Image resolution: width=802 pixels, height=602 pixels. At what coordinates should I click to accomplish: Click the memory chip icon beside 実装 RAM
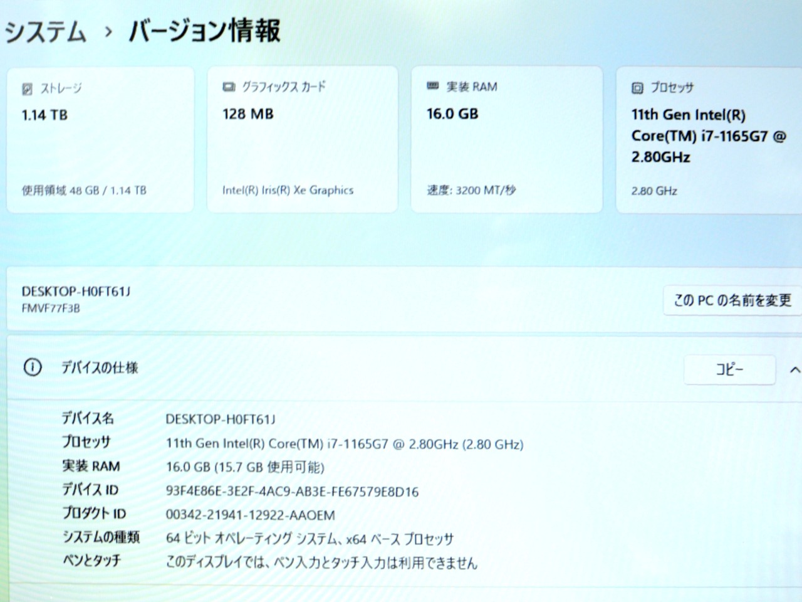coord(432,86)
